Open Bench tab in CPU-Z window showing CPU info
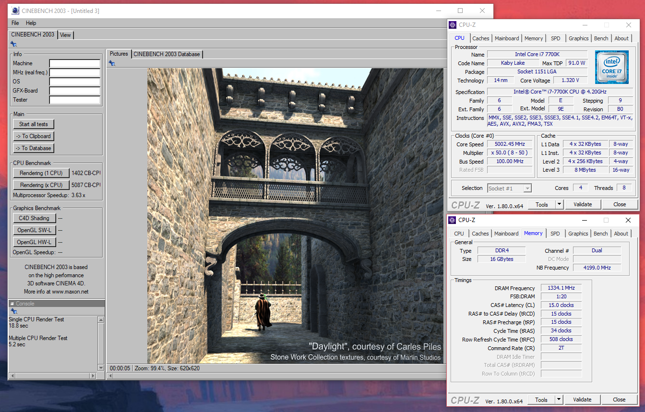Screen dimensions: 645x412 pos(601,38)
